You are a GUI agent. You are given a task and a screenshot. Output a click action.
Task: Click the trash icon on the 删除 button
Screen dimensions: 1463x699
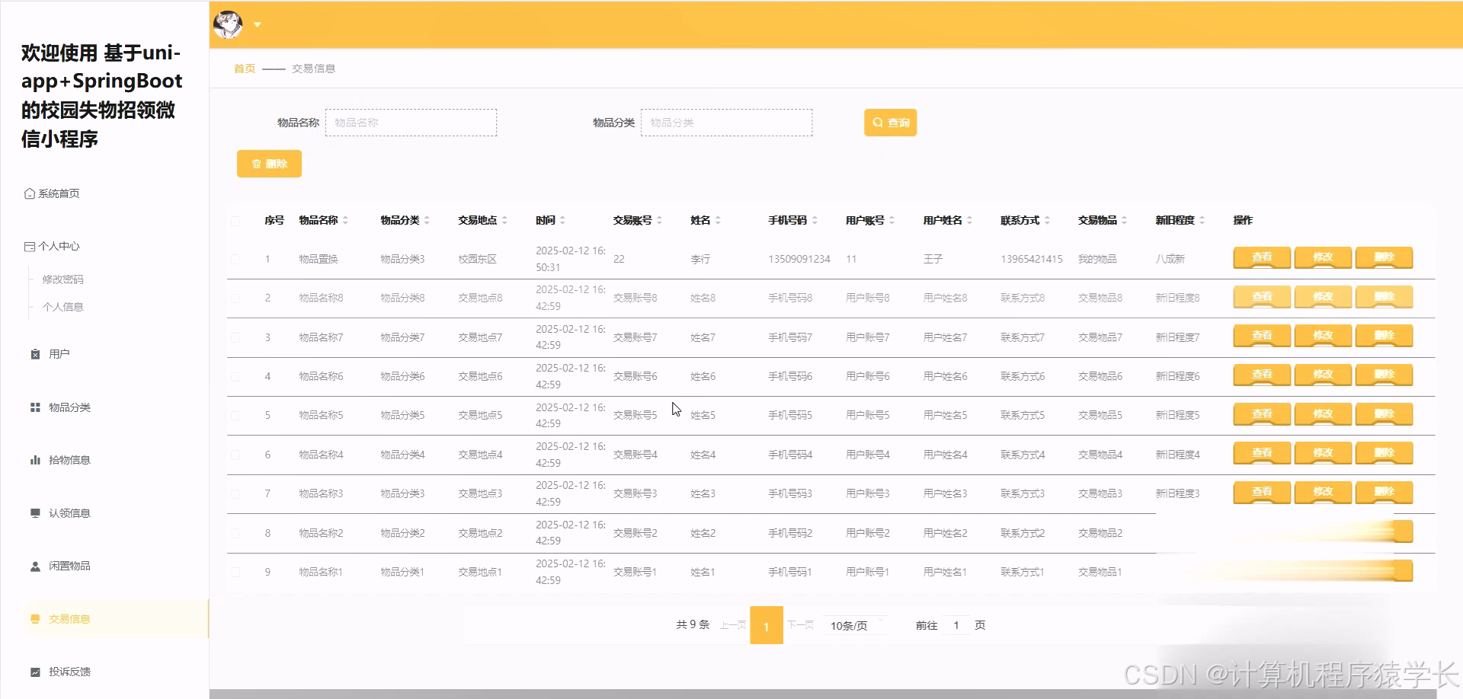(255, 163)
